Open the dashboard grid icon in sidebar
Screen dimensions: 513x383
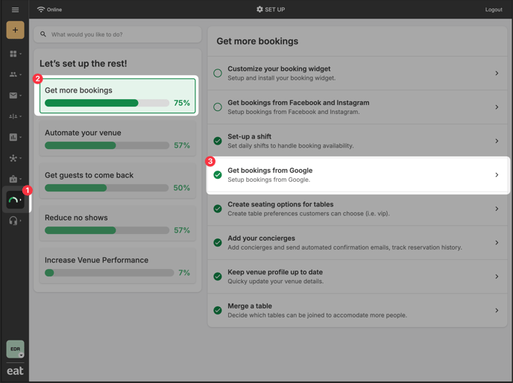click(x=13, y=54)
